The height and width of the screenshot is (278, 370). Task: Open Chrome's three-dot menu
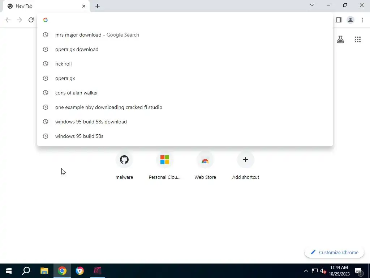tap(362, 20)
